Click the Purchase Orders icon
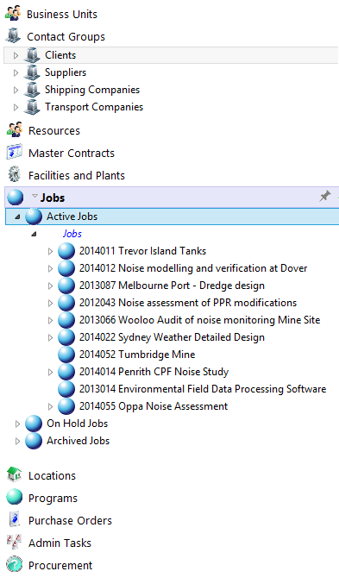 [15, 519]
